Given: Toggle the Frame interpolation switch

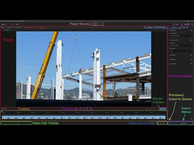Looking at the screenshot, I should (191, 40).
